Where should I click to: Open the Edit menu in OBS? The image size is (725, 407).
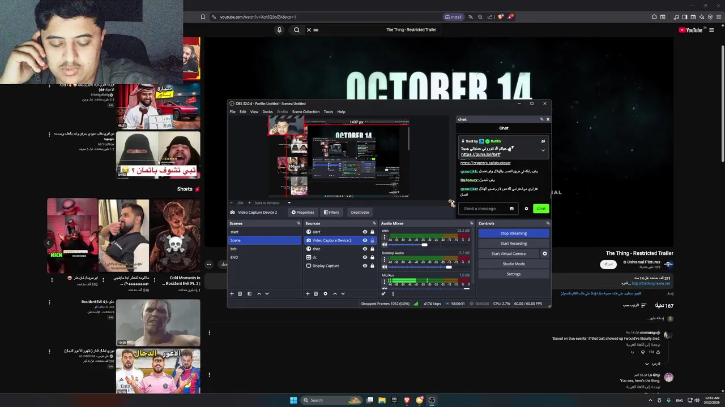click(242, 112)
